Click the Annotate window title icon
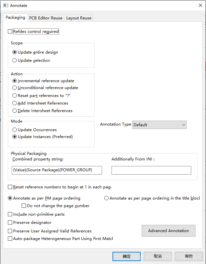The width and height of the screenshot is (206, 264). pos(5,5)
